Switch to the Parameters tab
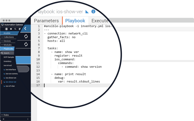The image size is (194, 121). pos(46,21)
